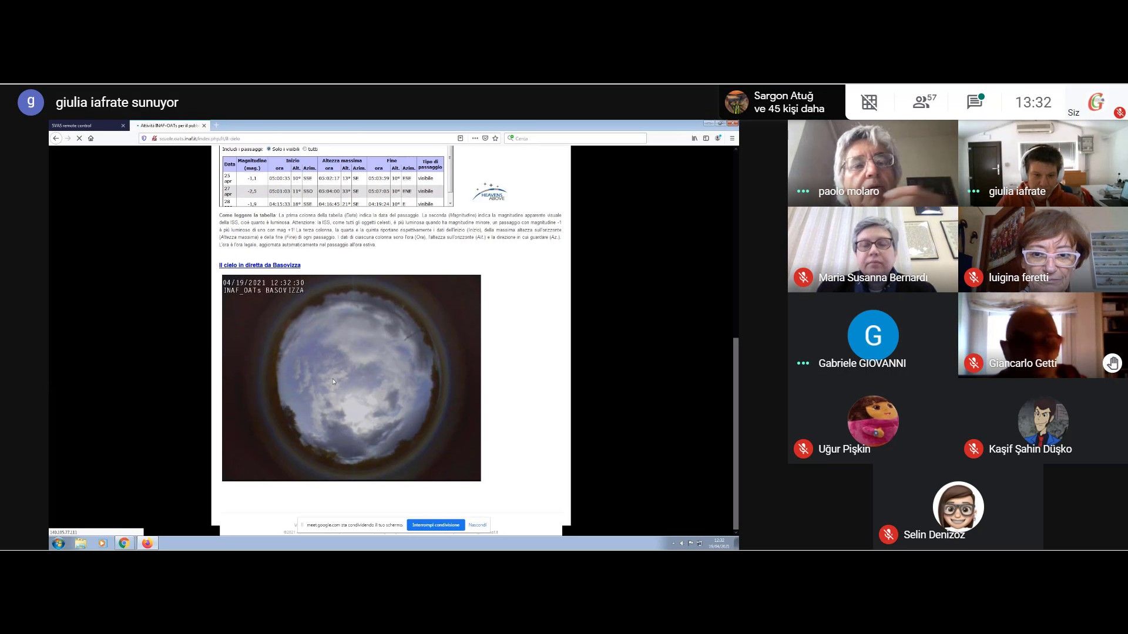Open Firefox account icon

pyautogui.click(x=718, y=139)
